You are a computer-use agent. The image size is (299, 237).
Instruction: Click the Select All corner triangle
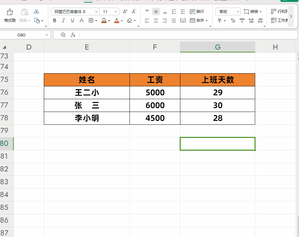click(4, 47)
